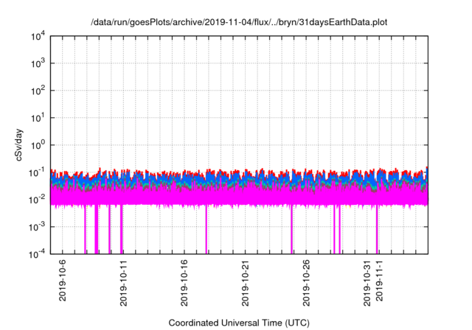Click the 10^-3 y-axis tick label
Viewport: 472px width, 330px height.
tap(38, 227)
